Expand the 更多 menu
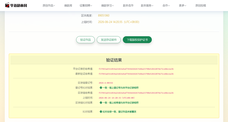The width and height of the screenshot is (228, 122). [182, 6]
